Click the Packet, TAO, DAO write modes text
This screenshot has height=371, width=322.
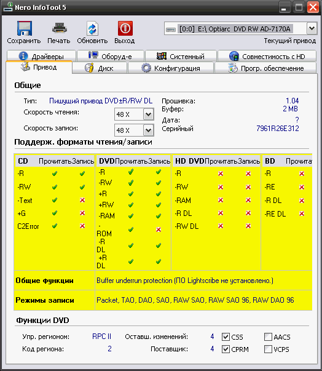coord(195,300)
